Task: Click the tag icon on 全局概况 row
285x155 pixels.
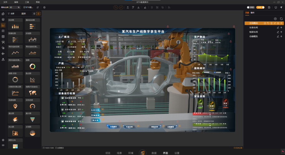Action: point(268,23)
